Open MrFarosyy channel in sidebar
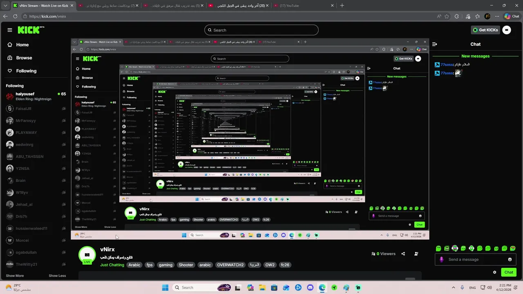This screenshot has height=294, width=523. 36,121
